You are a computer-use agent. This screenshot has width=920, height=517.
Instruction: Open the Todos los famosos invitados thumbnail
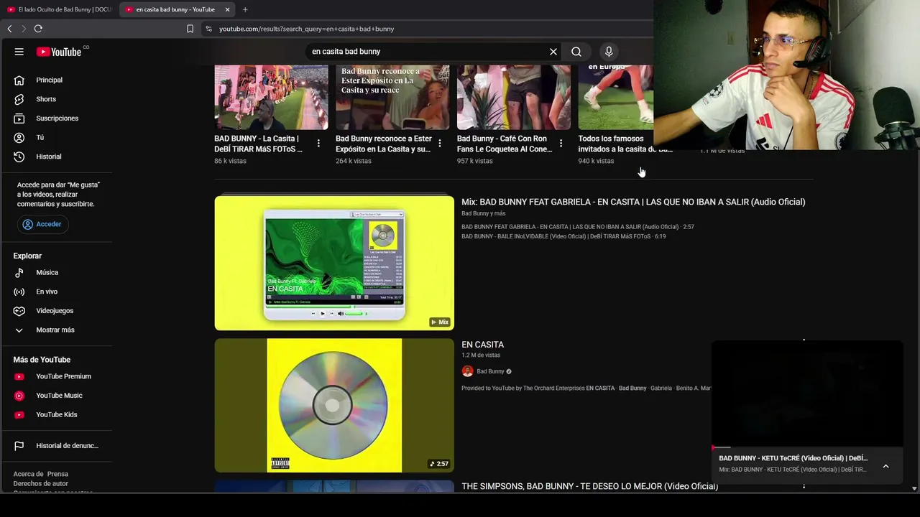616,98
